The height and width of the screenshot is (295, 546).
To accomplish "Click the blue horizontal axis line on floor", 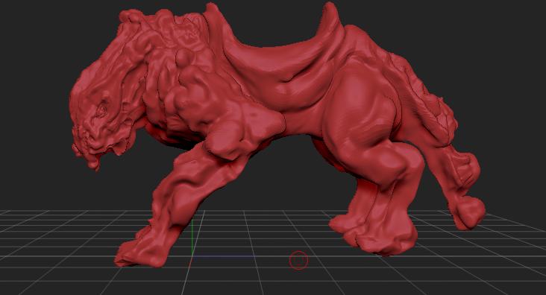I will (223, 256).
